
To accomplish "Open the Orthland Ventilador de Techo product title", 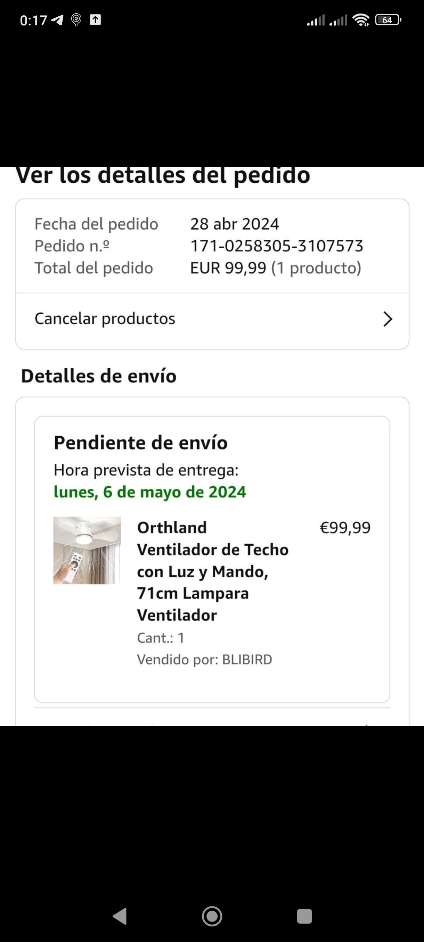I will pos(213,571).
